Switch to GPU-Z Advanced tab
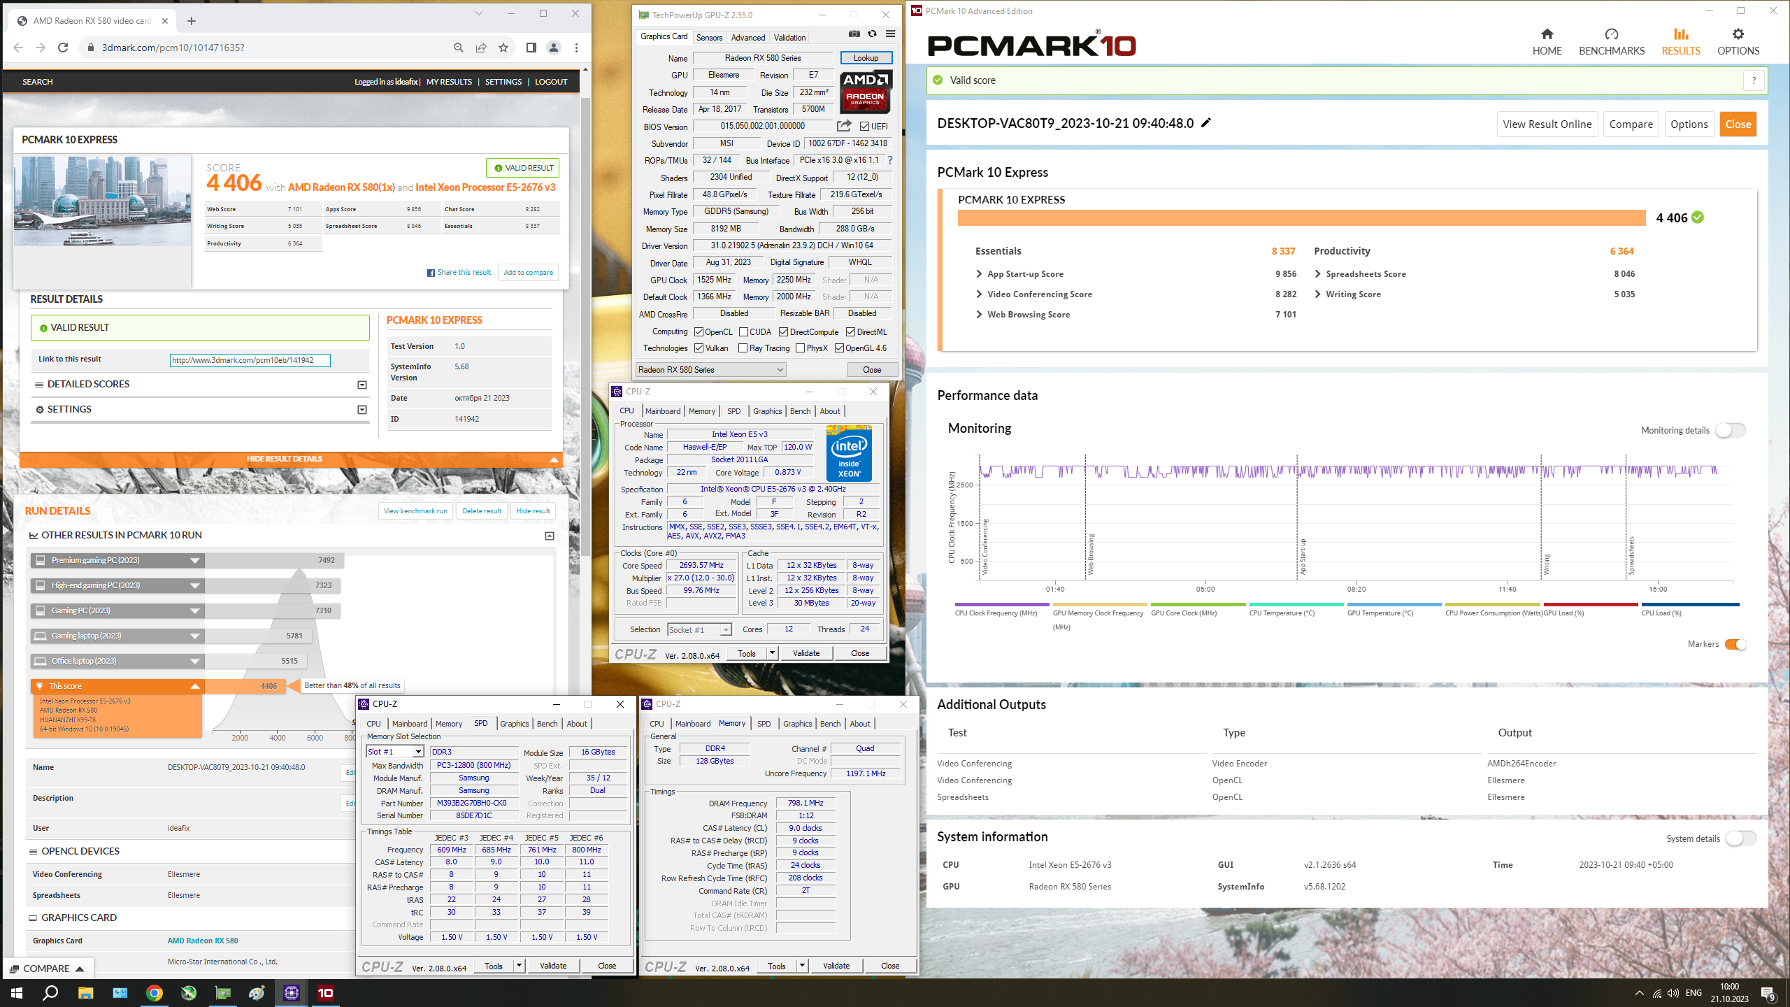The width and height of the screenshot is (1790, 1007). tap(748, 38)
